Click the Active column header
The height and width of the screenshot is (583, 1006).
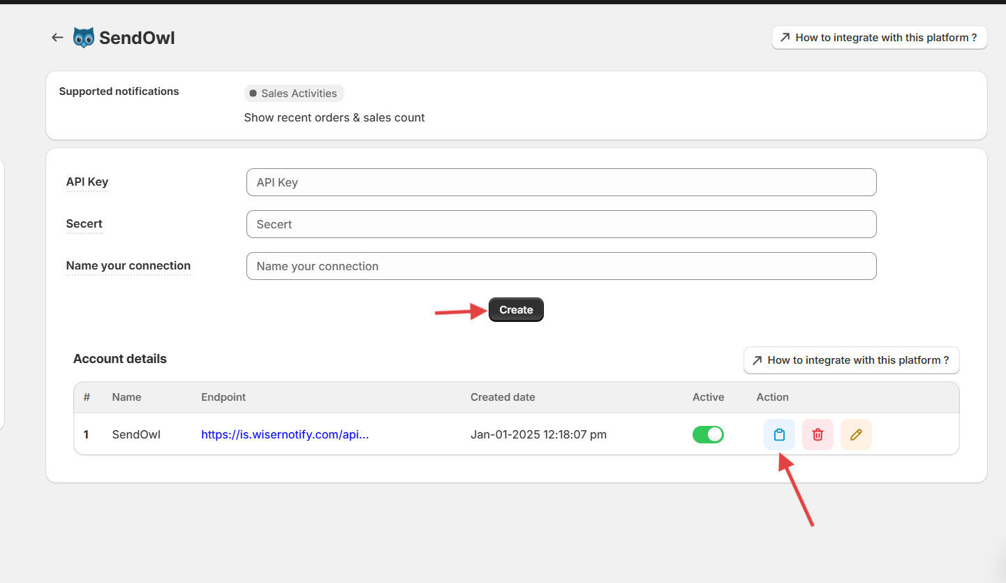point(708,397)
